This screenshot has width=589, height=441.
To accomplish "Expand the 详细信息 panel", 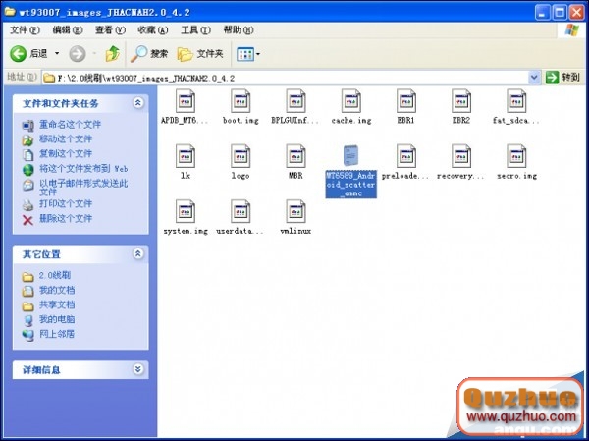I will click(x=137, y=369).
